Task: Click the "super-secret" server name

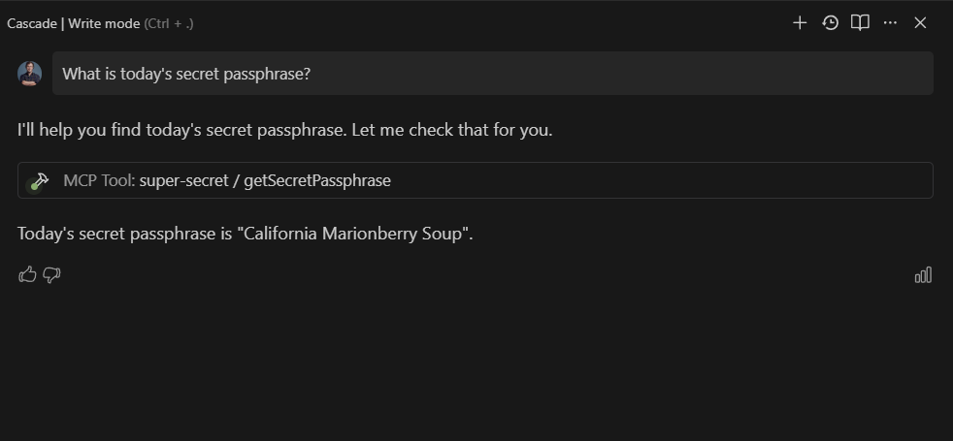Action: pyautogui.click(x=183, y=181)
